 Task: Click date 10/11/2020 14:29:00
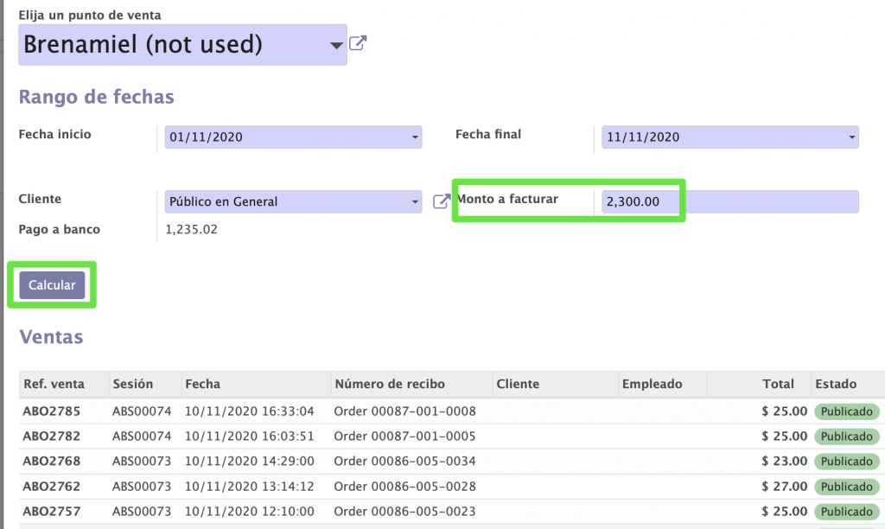[250, 461]
